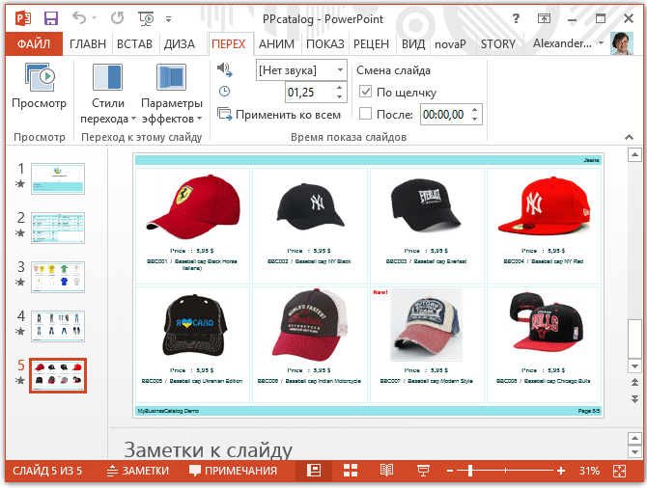Screen dimensions: 647x488
Task: Increase the После time with up arrow
Action: (x=474, y=110)
